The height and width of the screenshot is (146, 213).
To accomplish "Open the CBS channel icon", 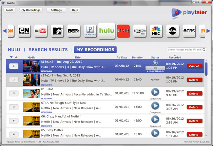I will (x=189, y=31).
